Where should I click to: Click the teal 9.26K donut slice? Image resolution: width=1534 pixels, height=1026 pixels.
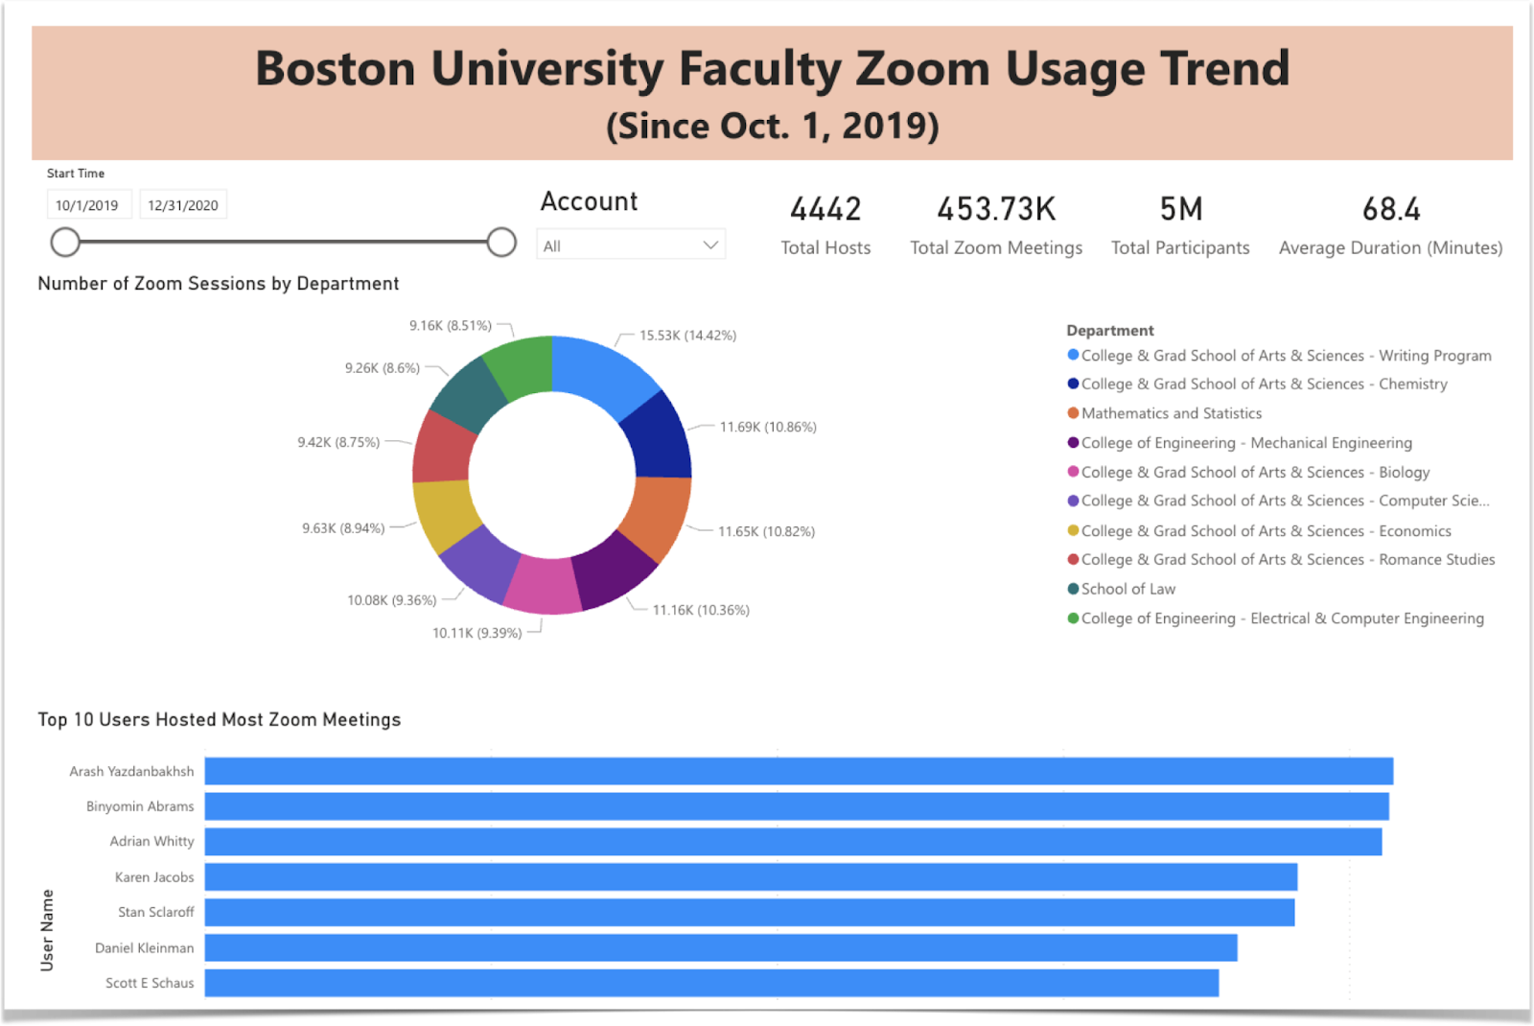pyautogui.click(x=469, y=395)
